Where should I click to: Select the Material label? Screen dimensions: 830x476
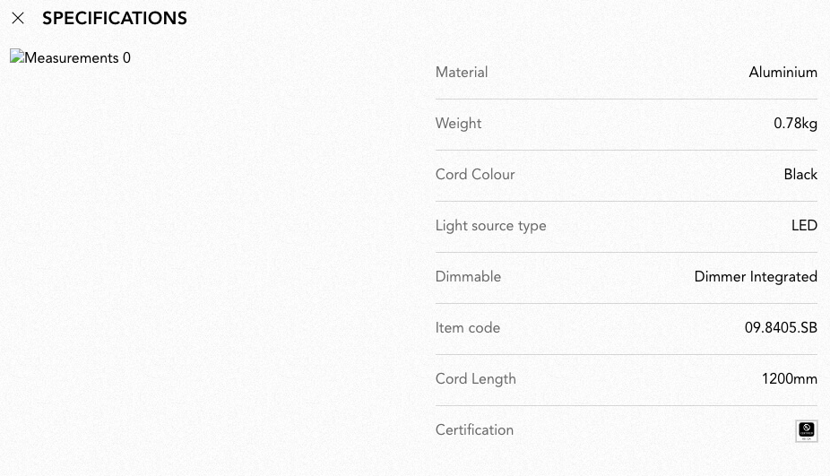(462, 73)
